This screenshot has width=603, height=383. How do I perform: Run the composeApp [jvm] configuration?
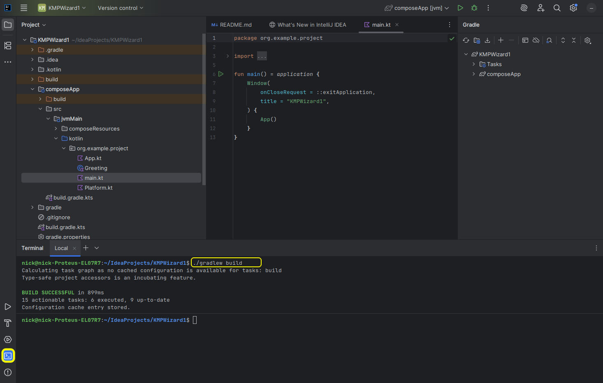tap(460, 8)
